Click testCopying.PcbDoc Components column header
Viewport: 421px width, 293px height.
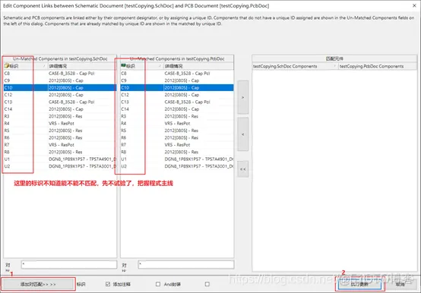click(x=378, y=66)
